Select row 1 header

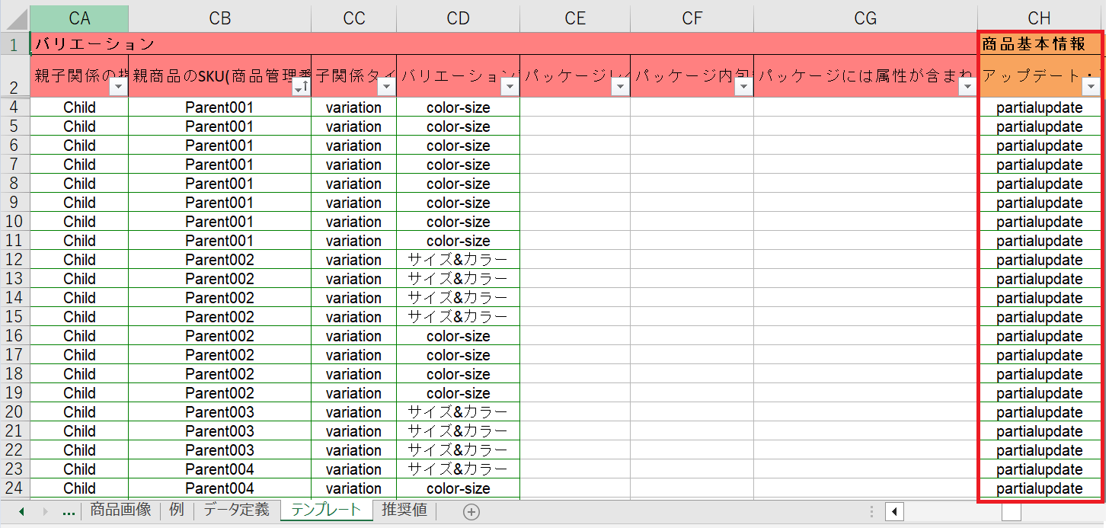pyautogui.click(x=14, y=44)
